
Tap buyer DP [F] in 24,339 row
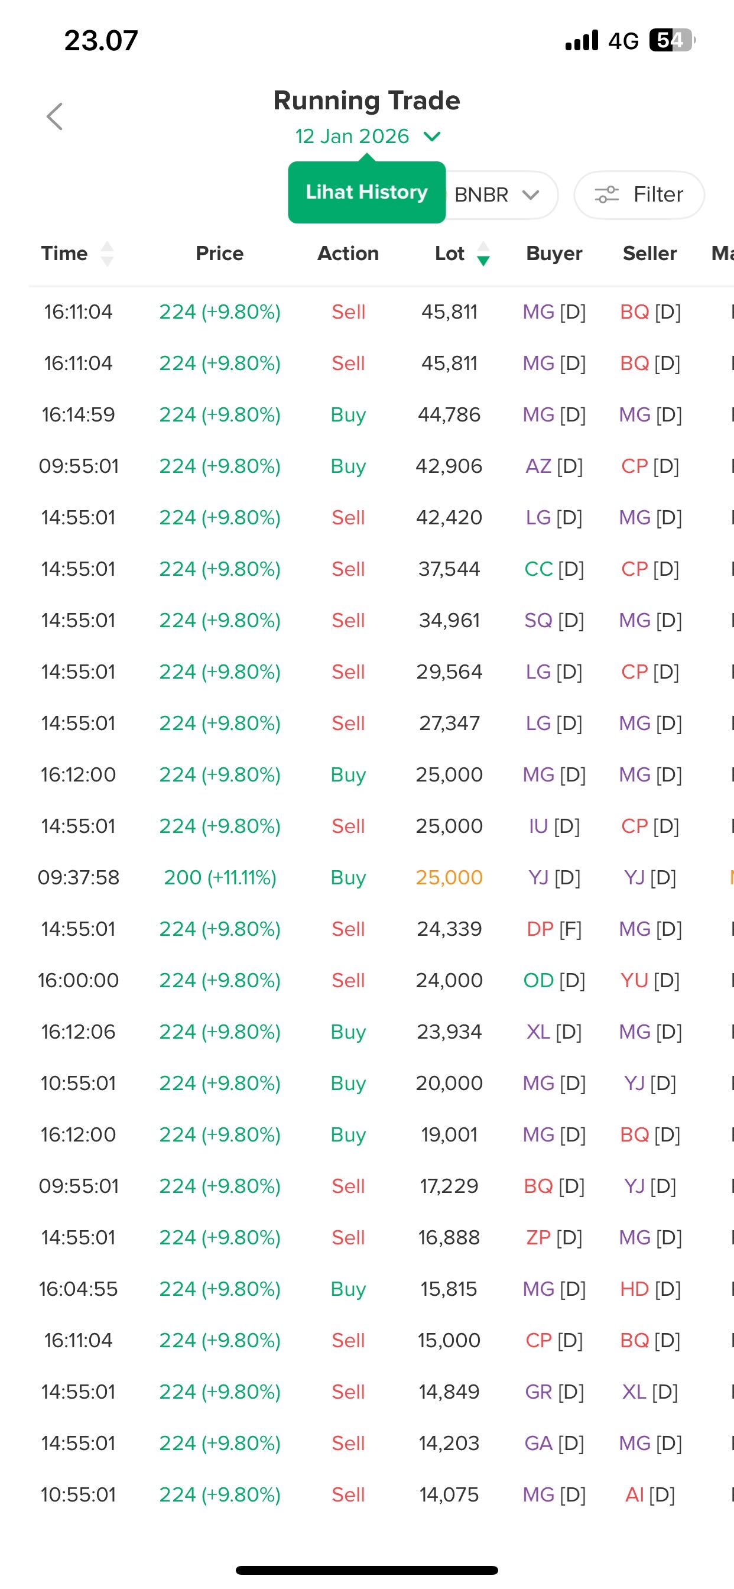pos(554,929)
